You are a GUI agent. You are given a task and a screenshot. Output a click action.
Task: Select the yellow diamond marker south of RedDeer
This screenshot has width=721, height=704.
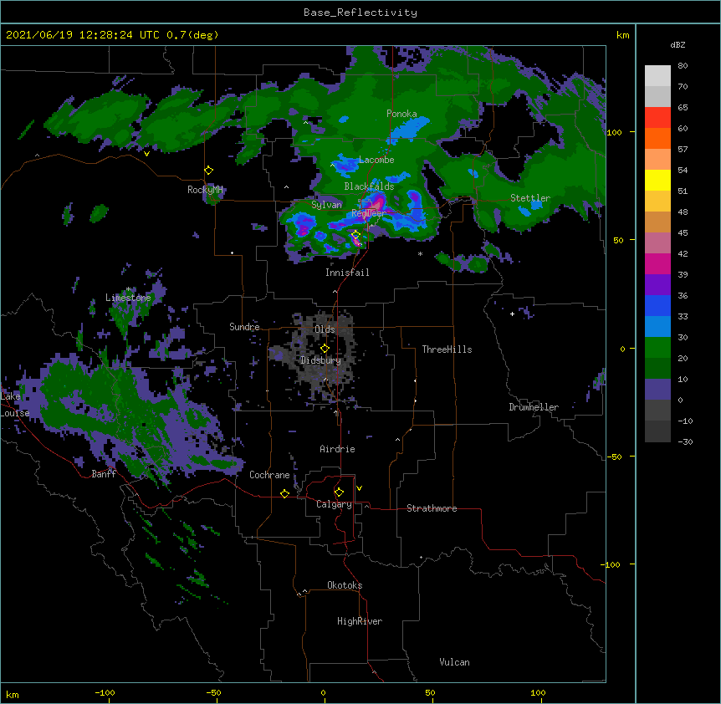355,235
